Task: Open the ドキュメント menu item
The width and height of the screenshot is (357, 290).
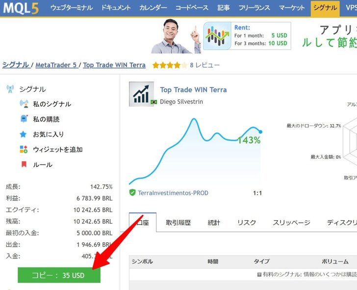Action: (116, 8)
